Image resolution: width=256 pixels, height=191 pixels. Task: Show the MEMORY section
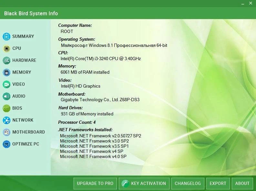coord(22,72)
